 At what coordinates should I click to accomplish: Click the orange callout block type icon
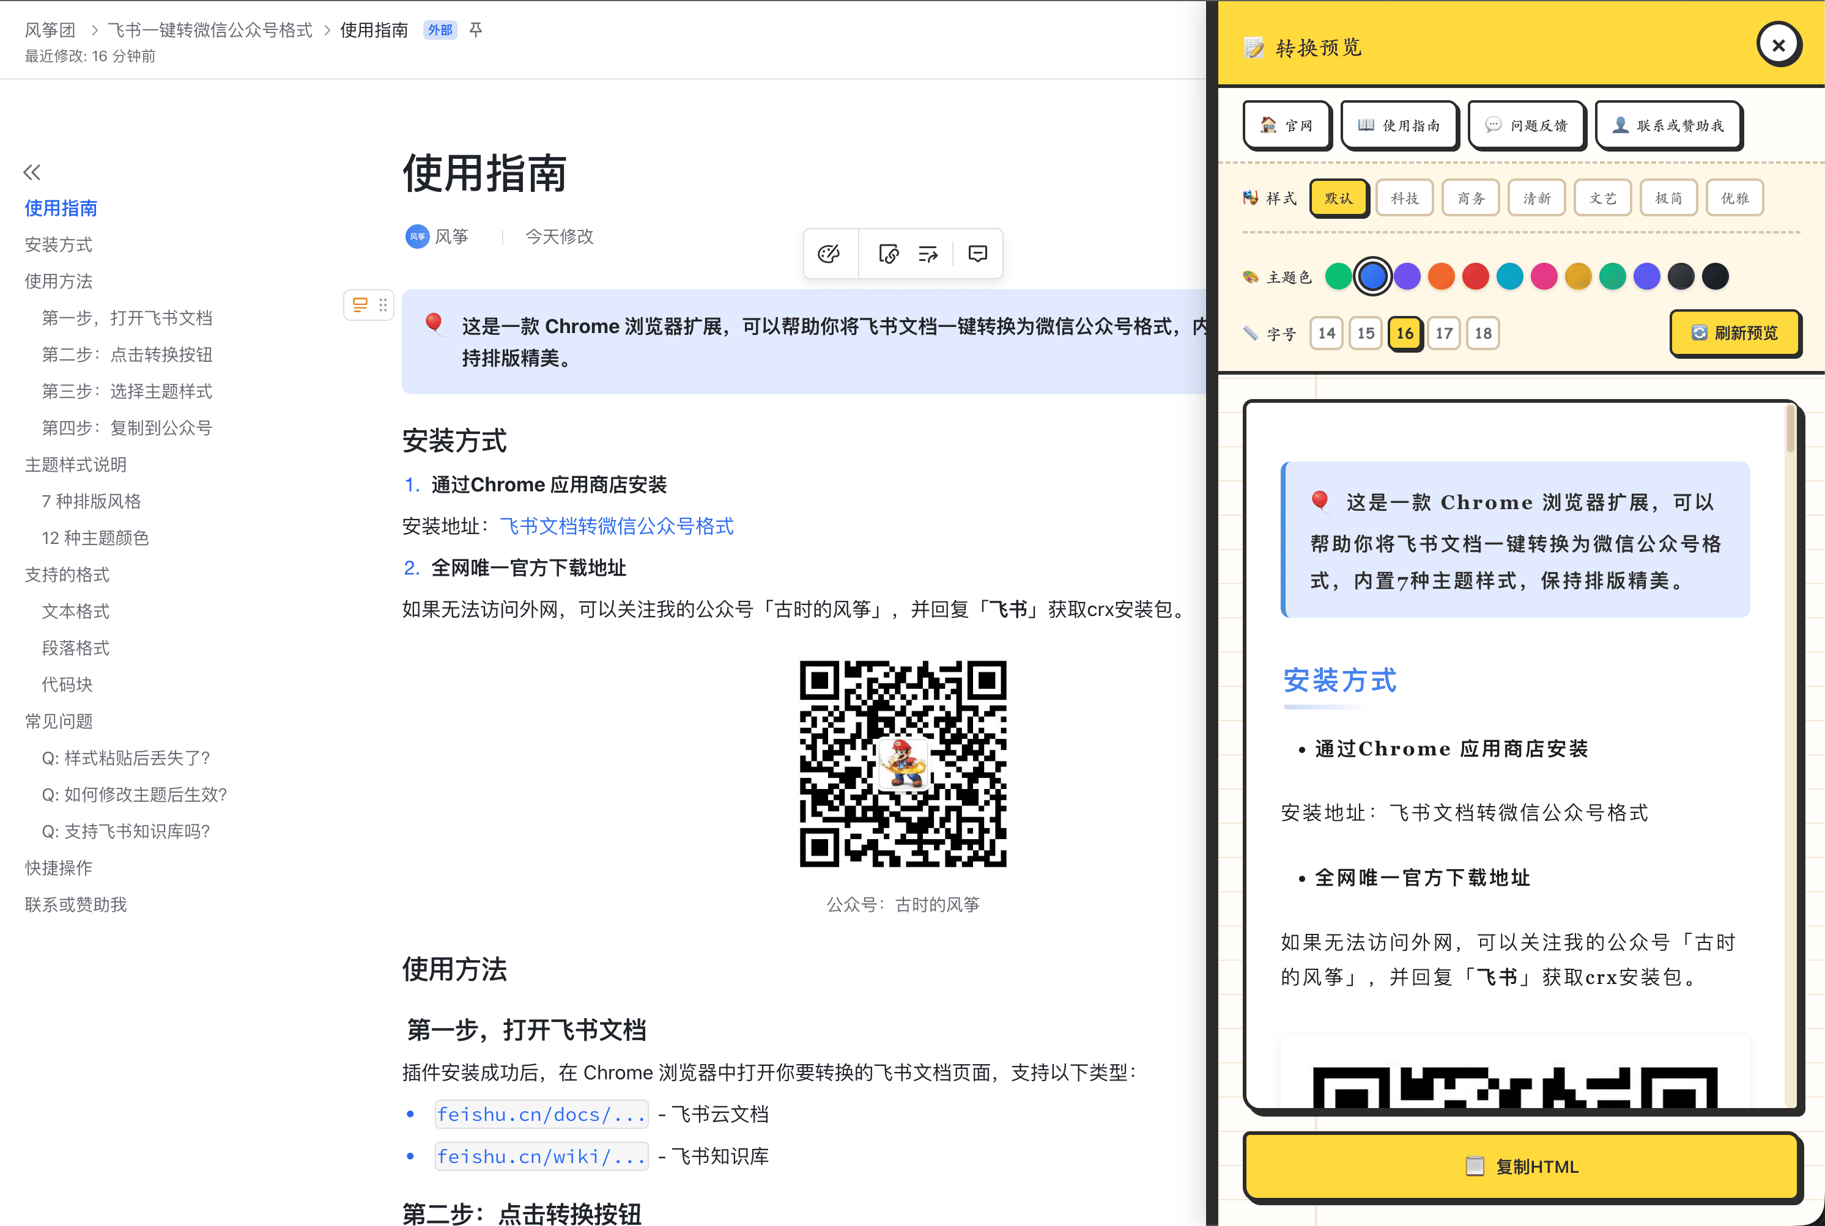click(360, 305)
